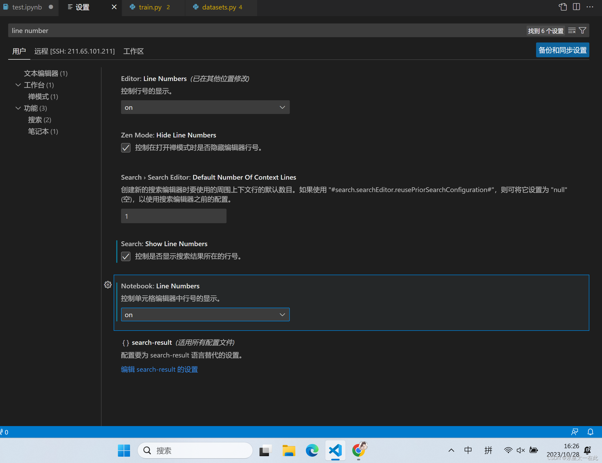Open gear menu for Notebook Line Numbers
The image size is (602, 463).
click(108, 285)
